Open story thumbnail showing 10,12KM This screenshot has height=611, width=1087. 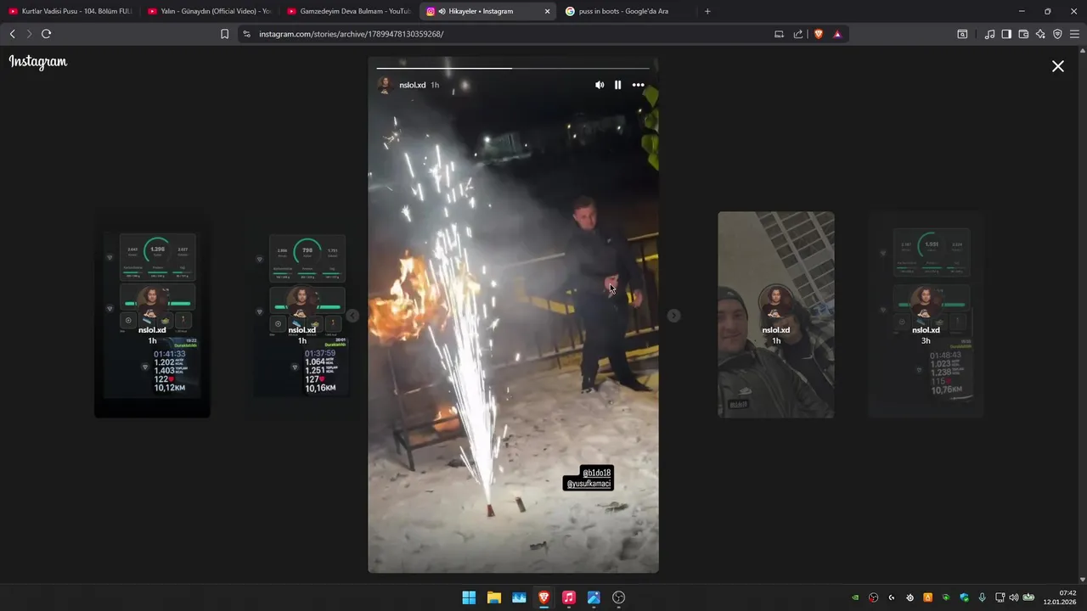(x=152, y=315)
